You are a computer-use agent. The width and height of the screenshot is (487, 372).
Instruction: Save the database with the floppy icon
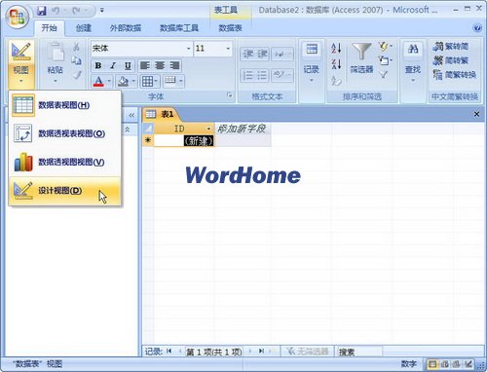pos(42,11)
